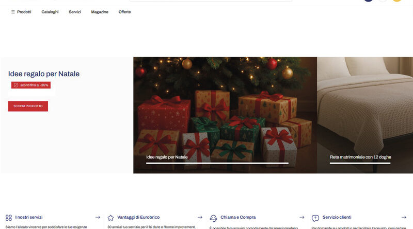This screenshot has height=229, width=413.
Task: Click the arrow next to I nostri servizi
Action: click(x=98, y=218)
